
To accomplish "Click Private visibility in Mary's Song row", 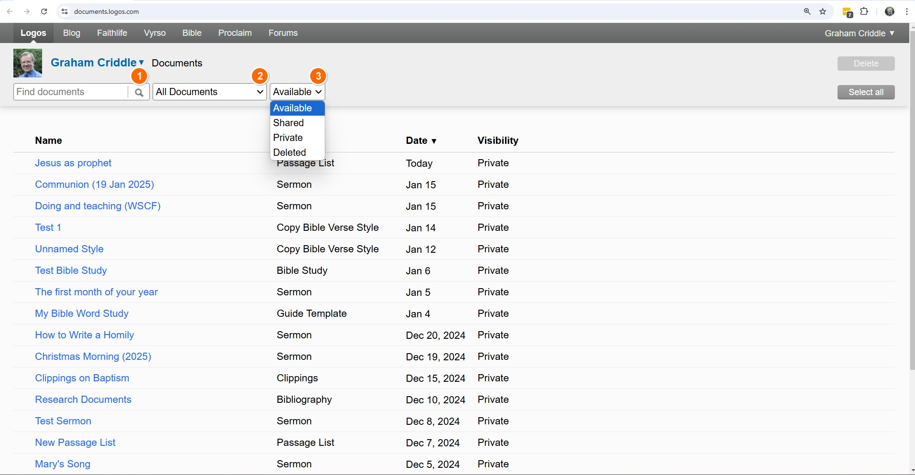I will (x=493, y=464).
